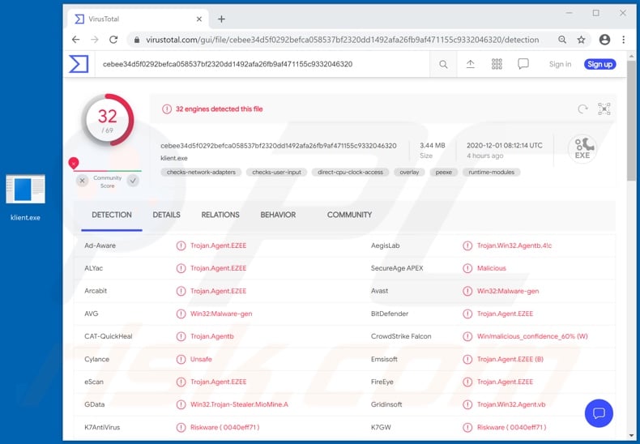
Task: Click the EXE file type icon
Action: click(582, 149)
